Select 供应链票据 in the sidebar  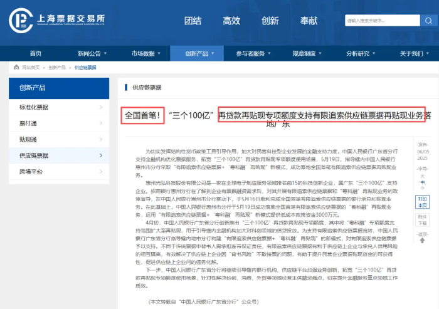pyautogui.click(x=59, y=155)
